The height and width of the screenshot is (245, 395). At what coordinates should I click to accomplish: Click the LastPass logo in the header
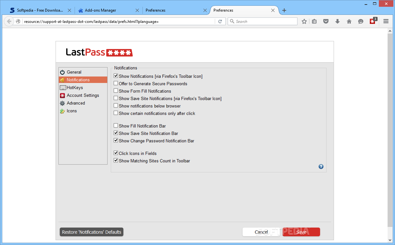(99, 52)
